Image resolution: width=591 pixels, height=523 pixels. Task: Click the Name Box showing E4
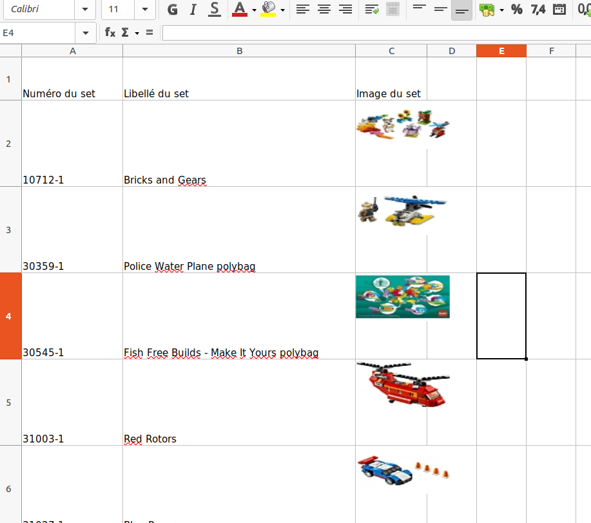pyautogui.click(x=37, y=33)
